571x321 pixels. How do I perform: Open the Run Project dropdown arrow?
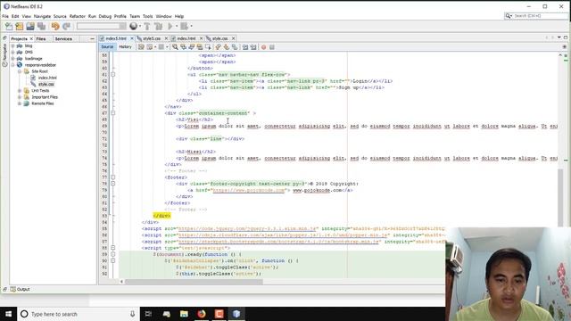click(177, 26)
